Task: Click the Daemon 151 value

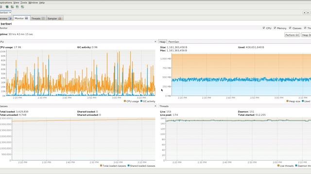Action: [x=252, y=112]
